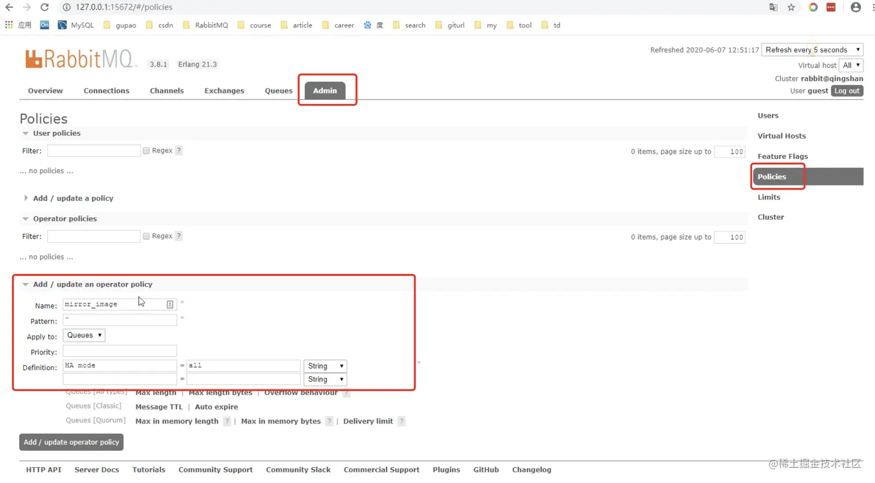
Task: Insert Auto expire definition shortcut
Action: 216,407
